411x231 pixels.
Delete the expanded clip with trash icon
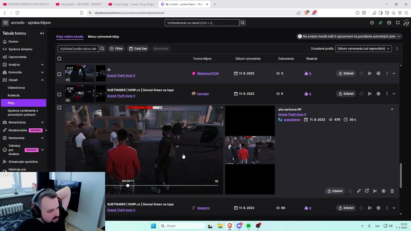point(392,191)
